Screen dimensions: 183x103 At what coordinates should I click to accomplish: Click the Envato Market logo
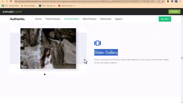click(x=12, y=12)
